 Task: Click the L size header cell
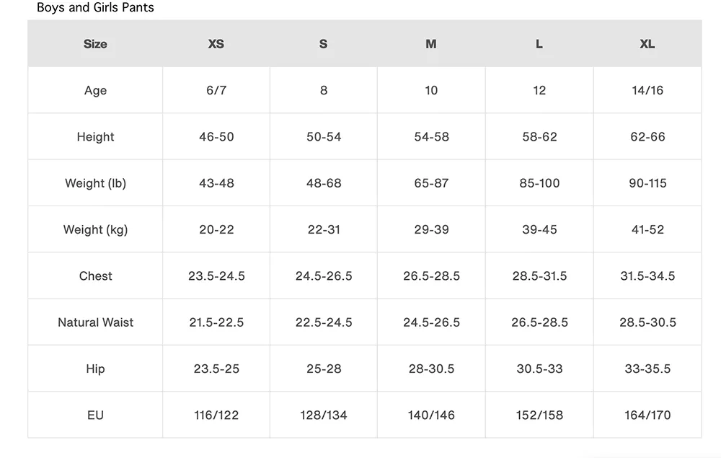[x=539, y=44]
